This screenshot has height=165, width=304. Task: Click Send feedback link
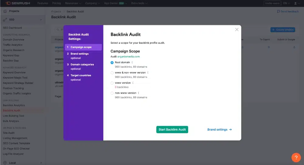pyautogui.click(x=290, y=12)
